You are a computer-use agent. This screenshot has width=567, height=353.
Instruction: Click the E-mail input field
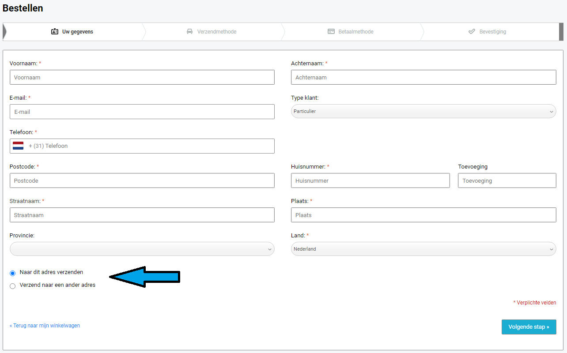pyautogui.click(x=142, y=112)
